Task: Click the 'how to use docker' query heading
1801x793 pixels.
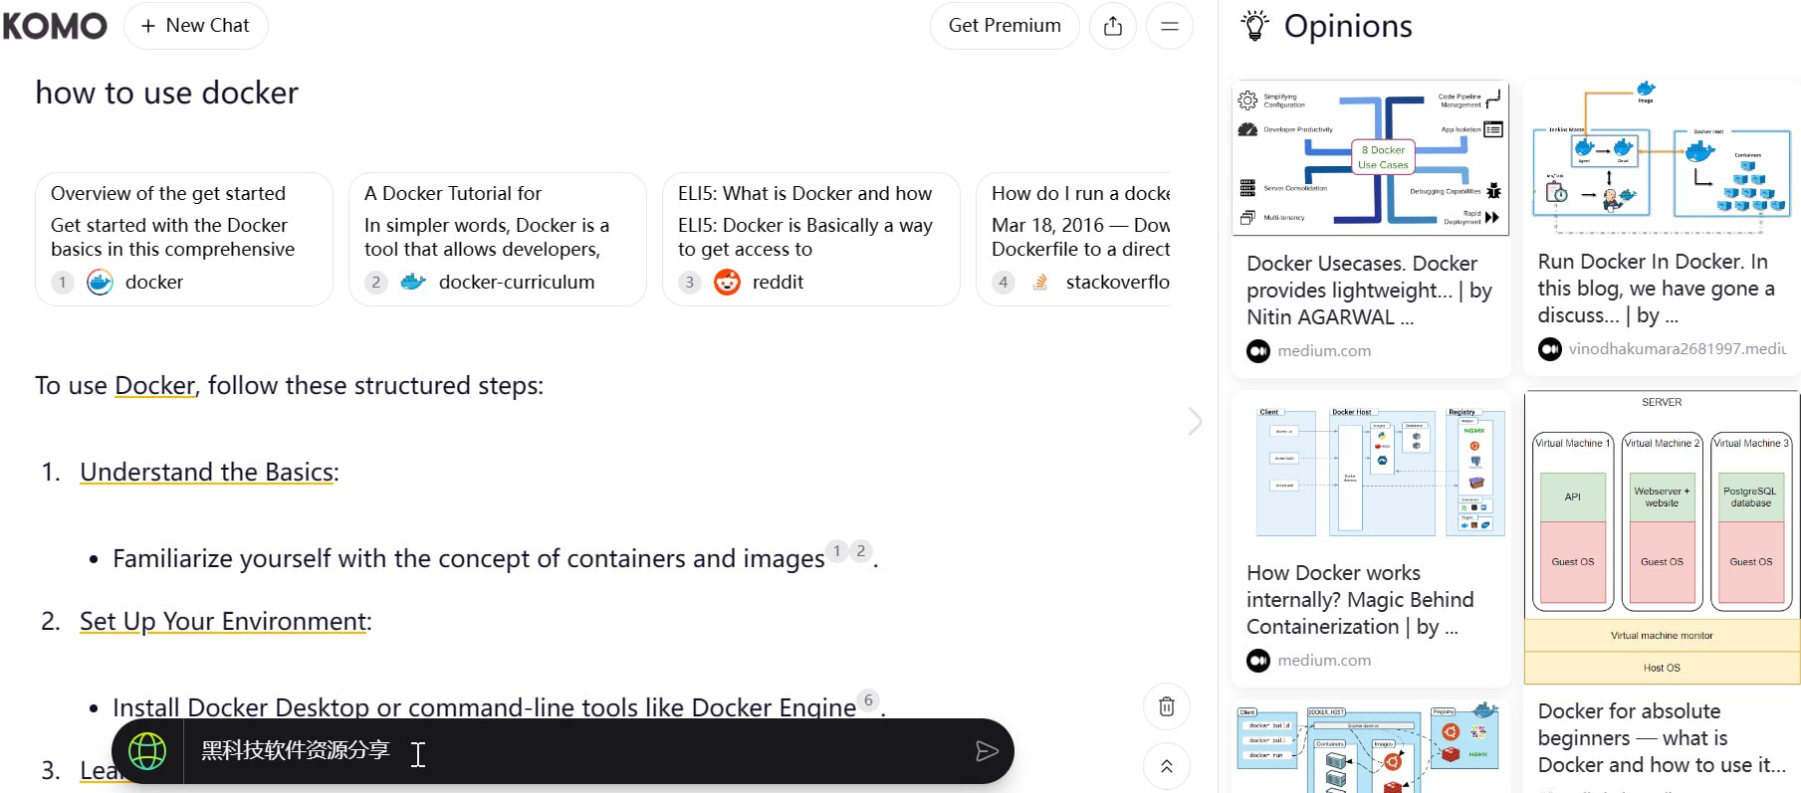Action: pyautogui.click(x=167, y=93)
